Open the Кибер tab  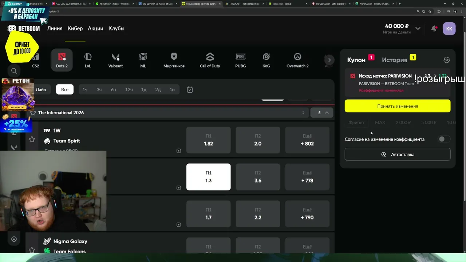[75, 28]
